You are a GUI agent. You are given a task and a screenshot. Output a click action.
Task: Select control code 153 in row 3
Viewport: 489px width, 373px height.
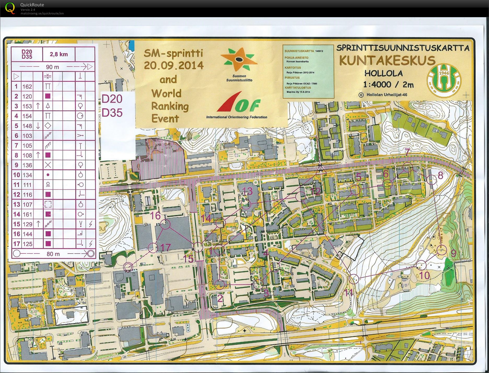27,106
